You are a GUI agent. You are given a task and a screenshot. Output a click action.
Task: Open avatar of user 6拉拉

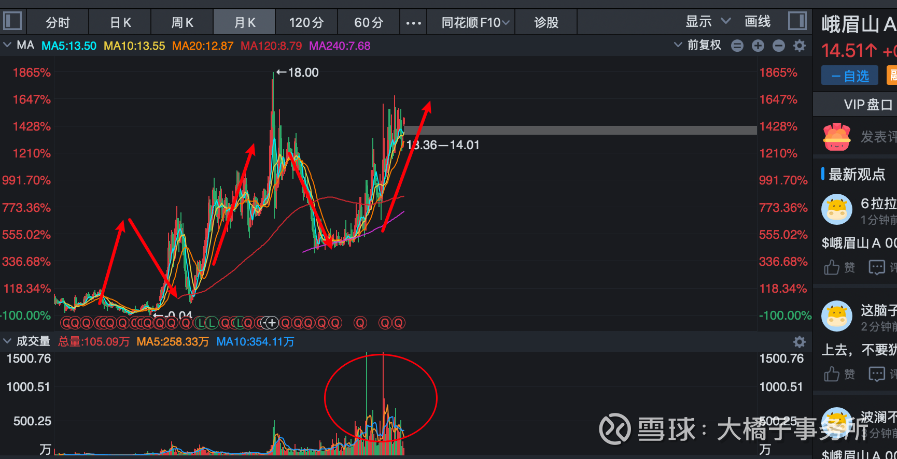(837, 209)
